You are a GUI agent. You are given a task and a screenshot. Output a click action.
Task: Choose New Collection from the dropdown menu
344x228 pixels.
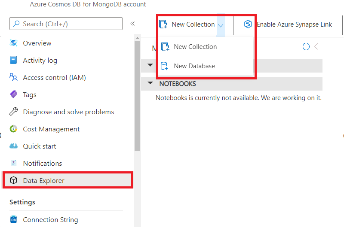click(x=195, y=47)
